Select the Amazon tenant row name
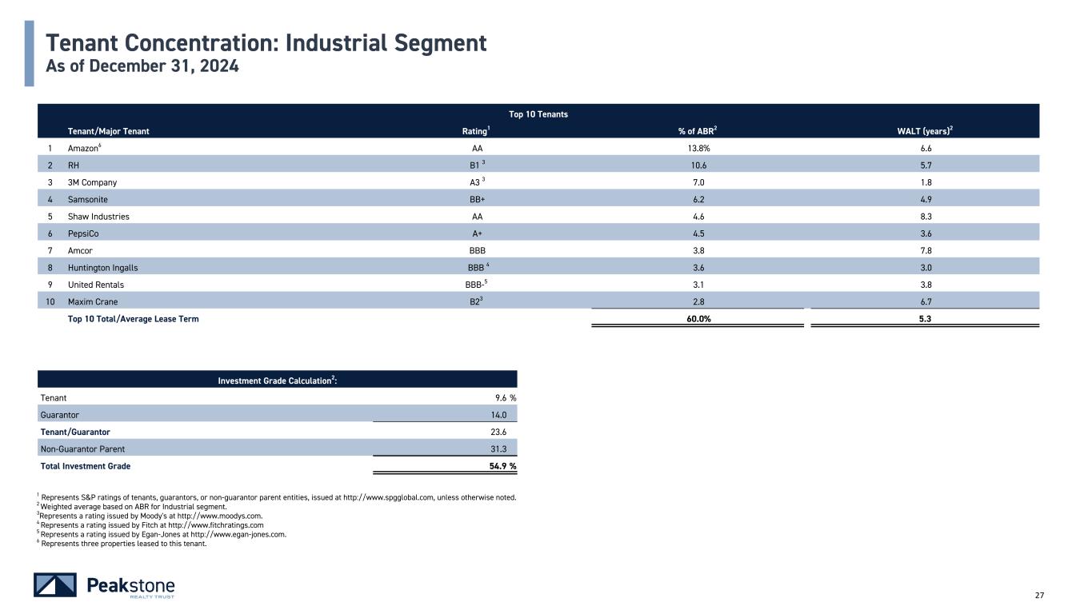Screen dimensions: 1092x614 85,148
